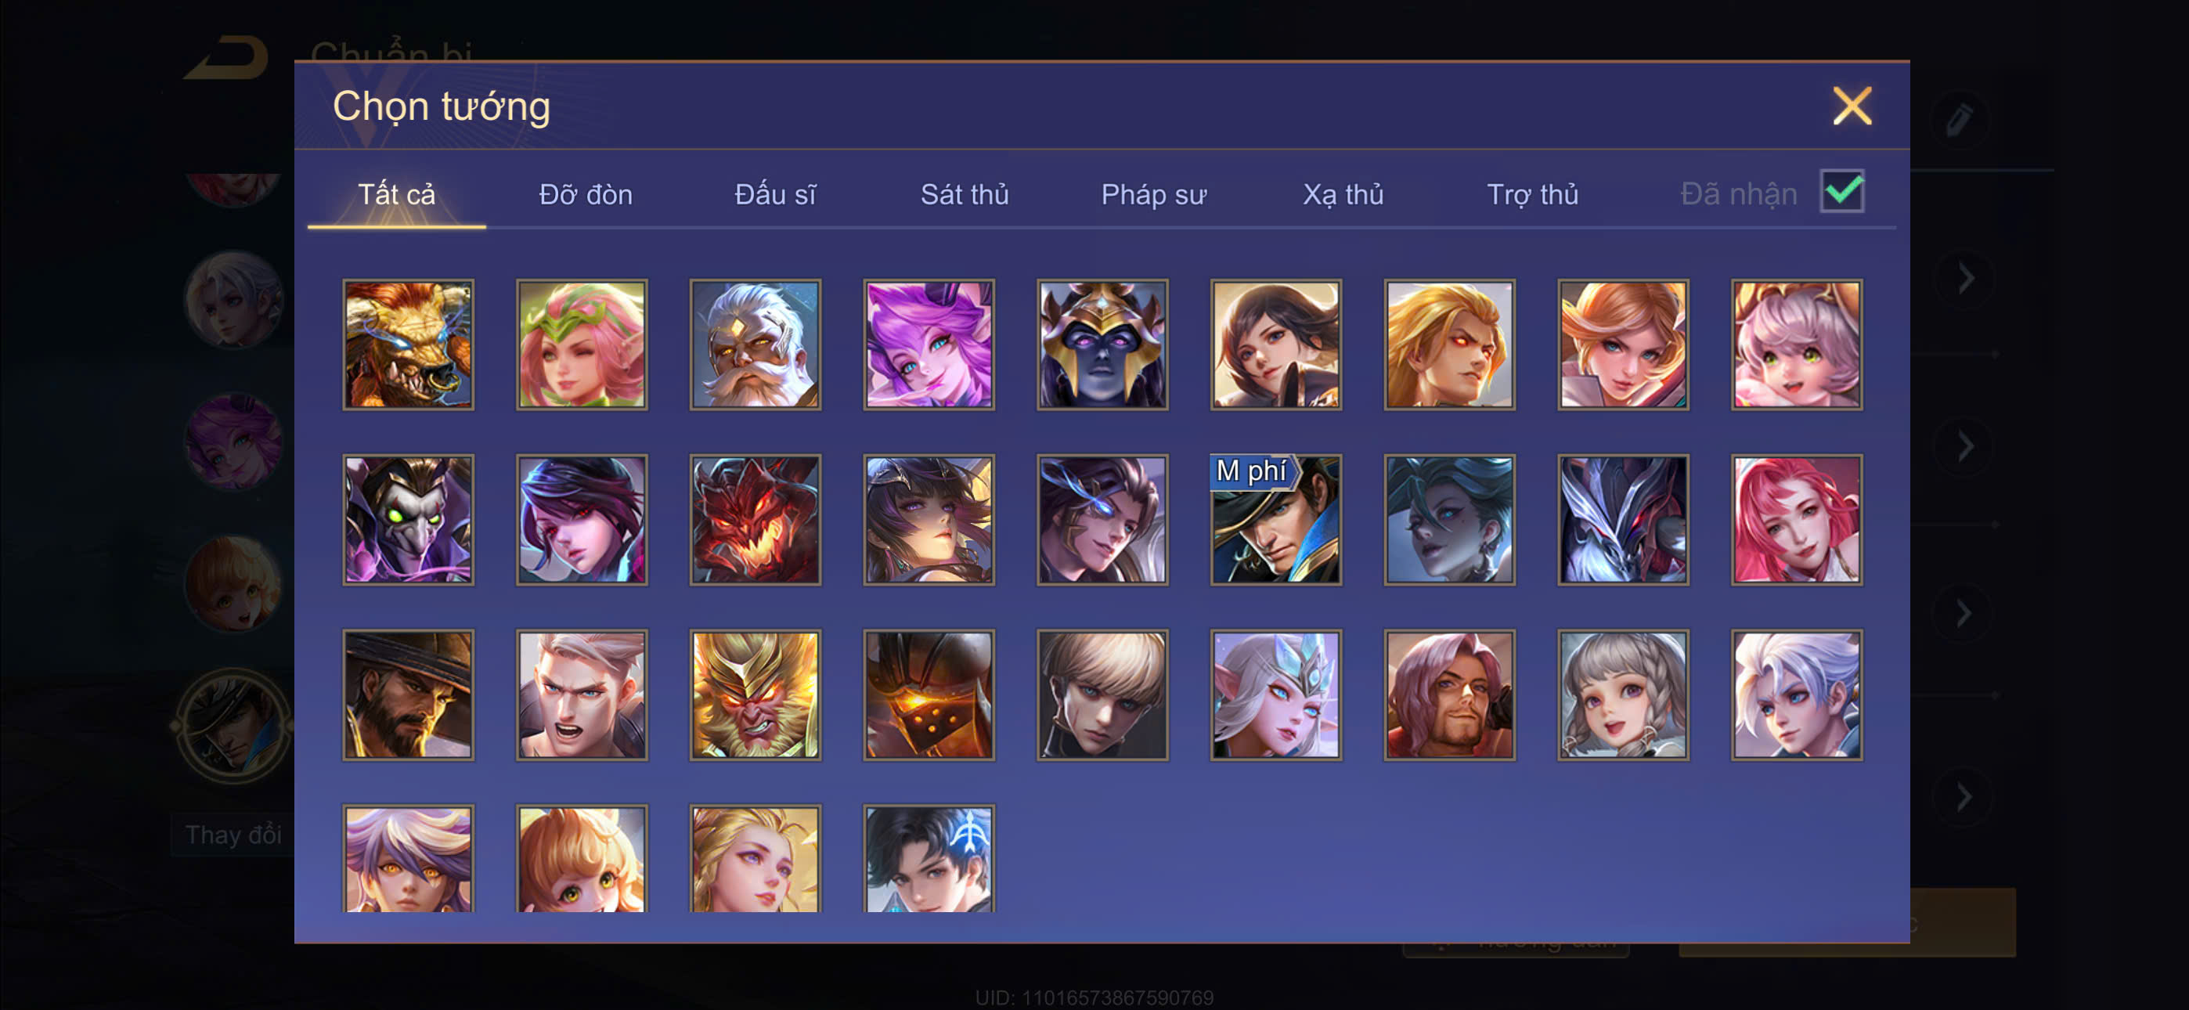Select the 'Tất cả' tab
Viewport: 2189px width, 1010px height.
coord(396,195)
